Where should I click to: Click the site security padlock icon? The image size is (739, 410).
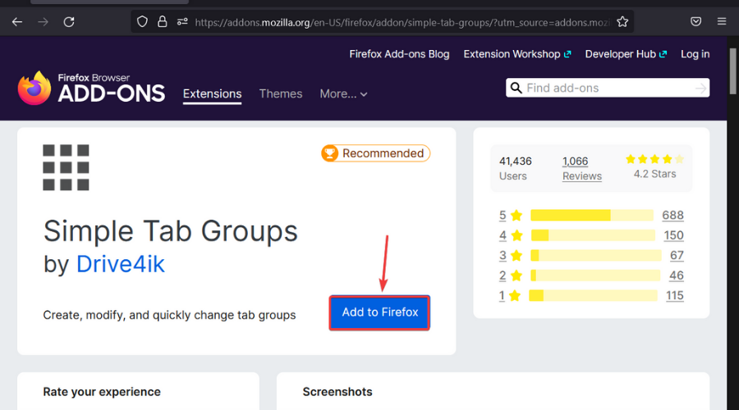point(162,21)
